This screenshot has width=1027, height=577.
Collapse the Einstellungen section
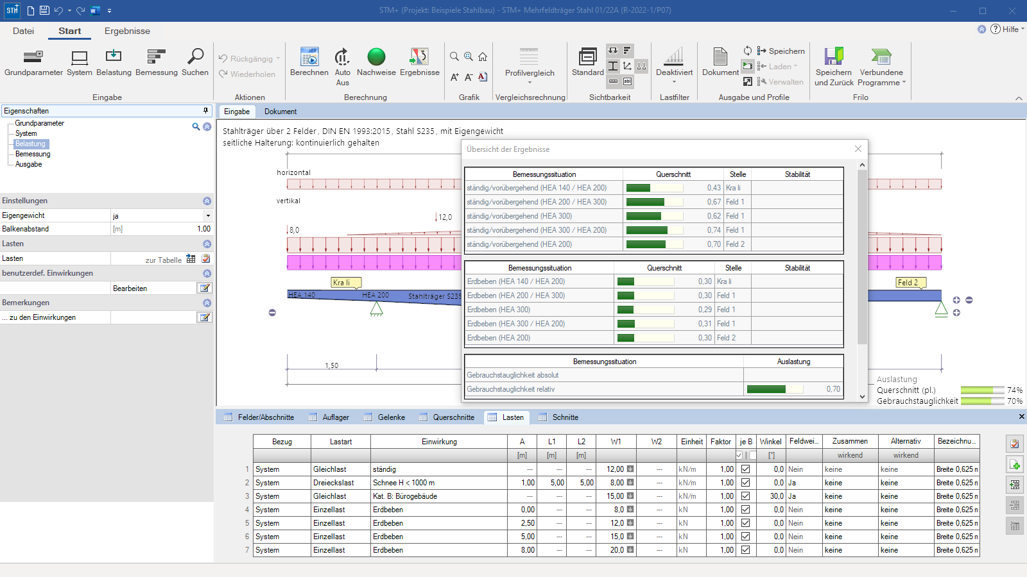tap(207, 201)
